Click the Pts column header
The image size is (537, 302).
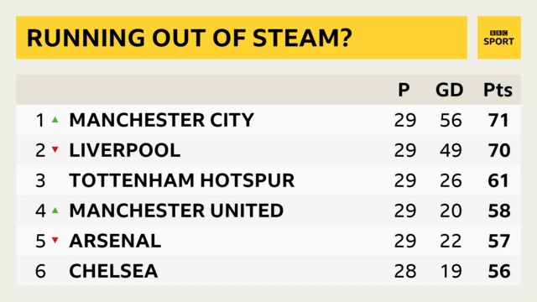[x=498, y=90]
